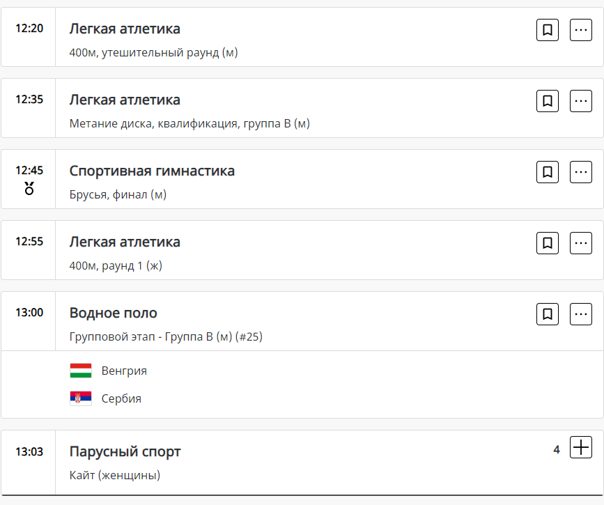The image size is (604, 505).
Task: Bookmark the Водное поло match
Action: (548, 314)
